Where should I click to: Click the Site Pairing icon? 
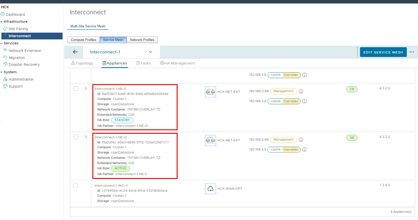(5, 29)
